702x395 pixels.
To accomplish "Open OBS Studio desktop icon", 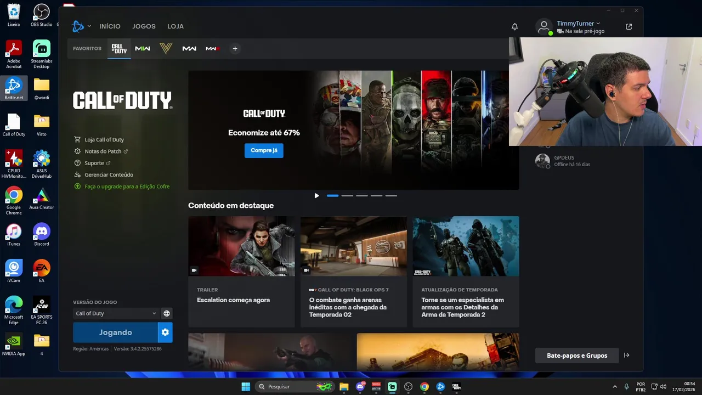I will [41, 15].
